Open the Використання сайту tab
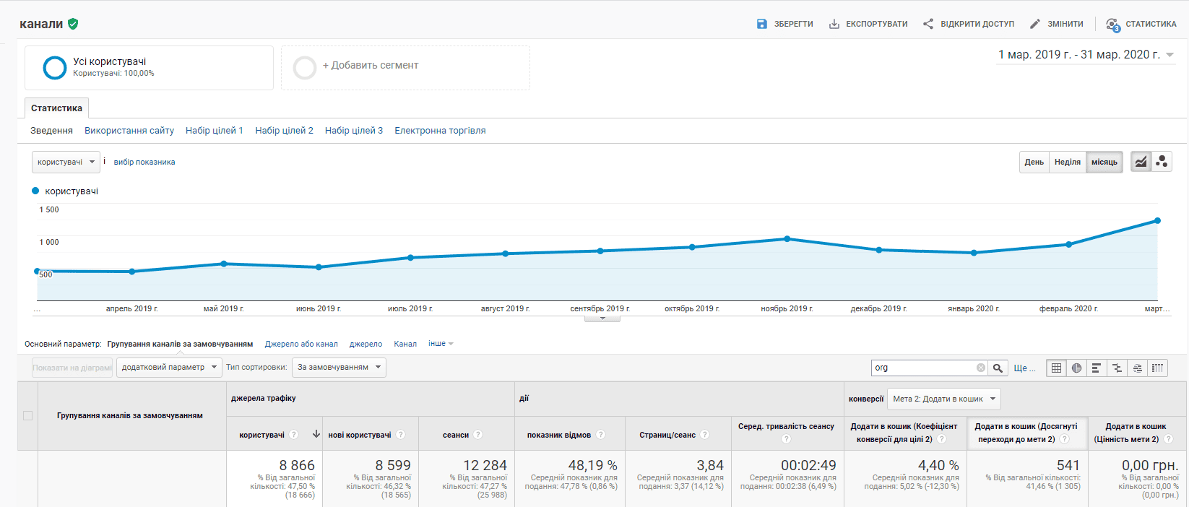Viewport: 1189px width, 507px height. (129, 131)
